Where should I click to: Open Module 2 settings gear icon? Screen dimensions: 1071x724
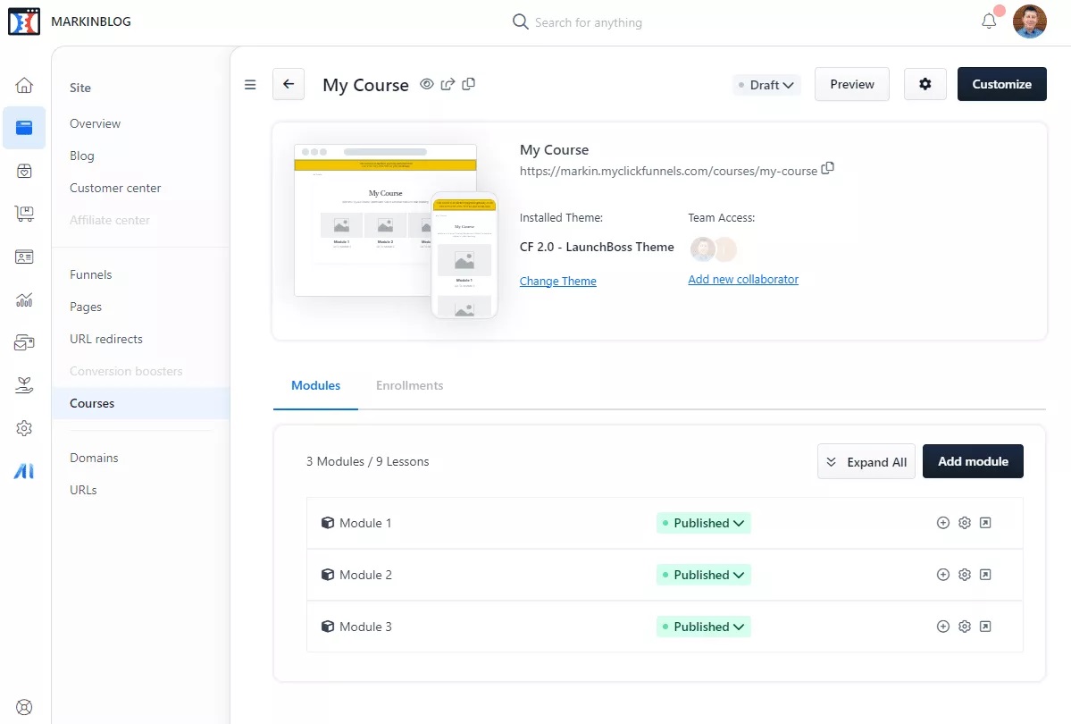[x=964, y=575]
